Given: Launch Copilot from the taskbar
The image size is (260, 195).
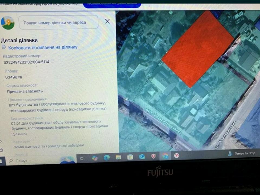Looking at the screenshot, I should pos(95,158).
